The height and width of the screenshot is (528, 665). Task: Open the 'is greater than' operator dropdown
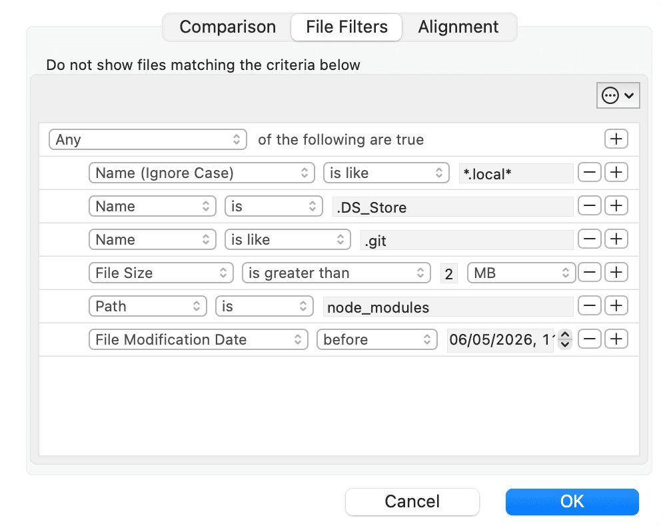point(336,273)
